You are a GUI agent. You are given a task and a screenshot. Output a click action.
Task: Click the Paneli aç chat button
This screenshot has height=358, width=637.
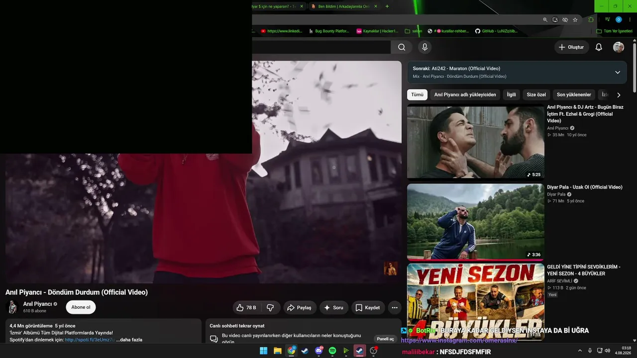[x=385, y=339]
